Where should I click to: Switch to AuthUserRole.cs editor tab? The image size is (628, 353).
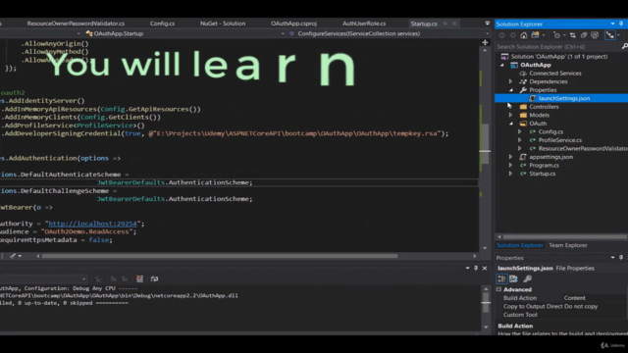click(x=364, y=24)
